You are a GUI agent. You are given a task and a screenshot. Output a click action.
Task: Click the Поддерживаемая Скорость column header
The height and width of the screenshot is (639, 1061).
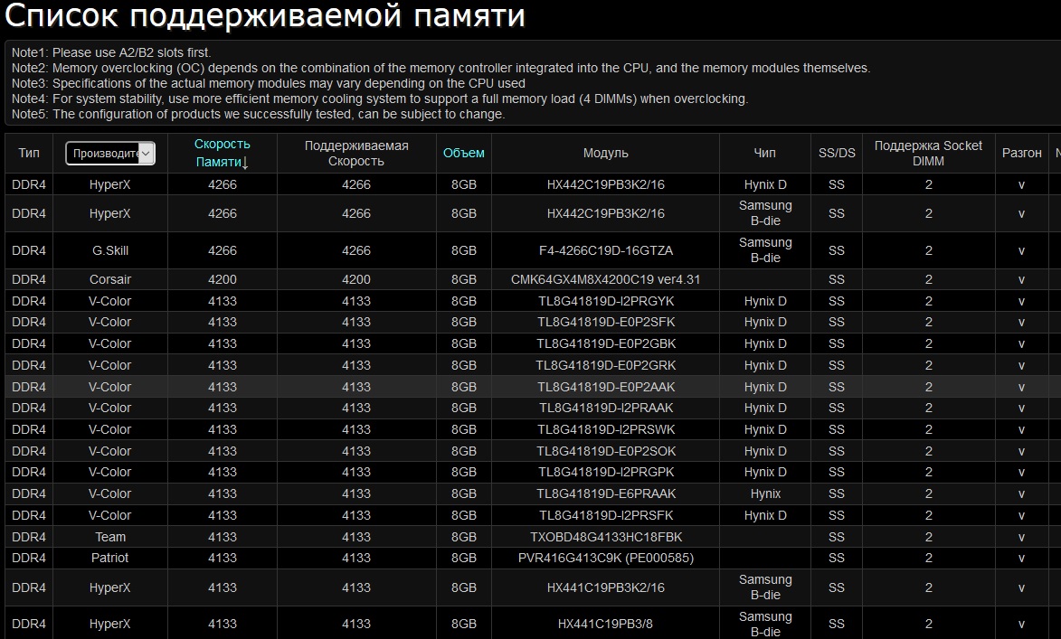tap(355, 154)
